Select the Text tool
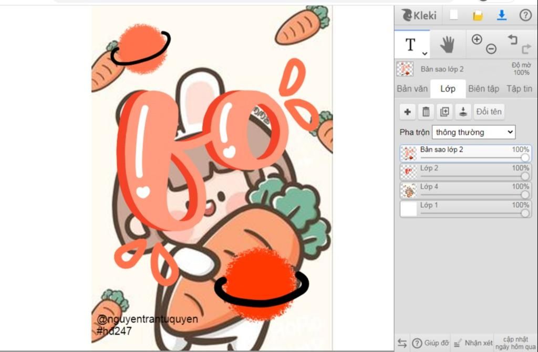This screenshot has height=352, width=538. pyautogui.click(x=410, y=45)
